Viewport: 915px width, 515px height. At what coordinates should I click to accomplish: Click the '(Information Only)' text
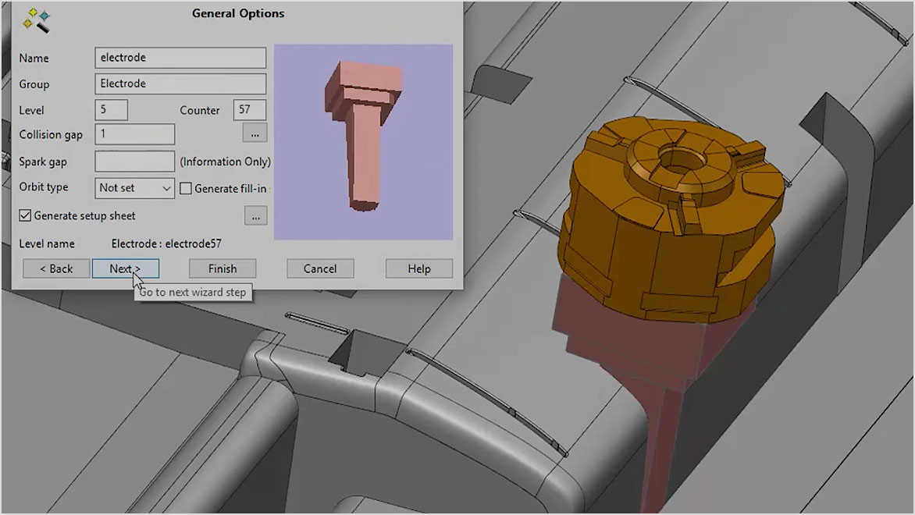(x=226, y=162)
